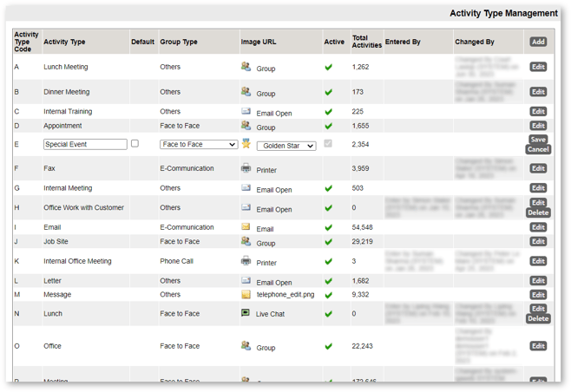The height and width of the screenshot is (392, 571).
Task: Click the Special Event activity type text field
Action: pos(85,144)
